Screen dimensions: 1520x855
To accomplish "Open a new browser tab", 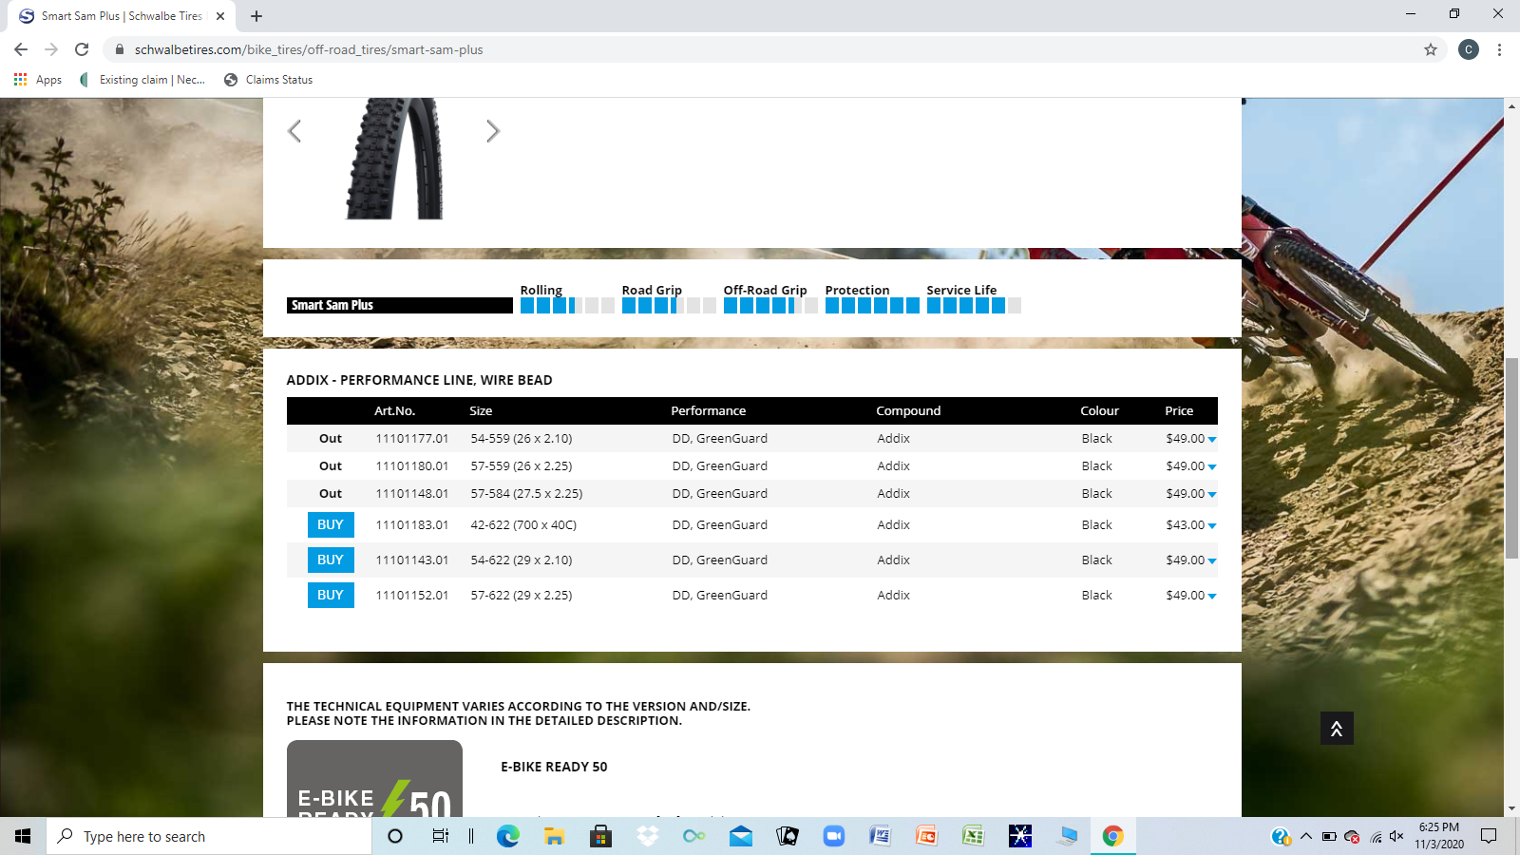I will (256, 16).
